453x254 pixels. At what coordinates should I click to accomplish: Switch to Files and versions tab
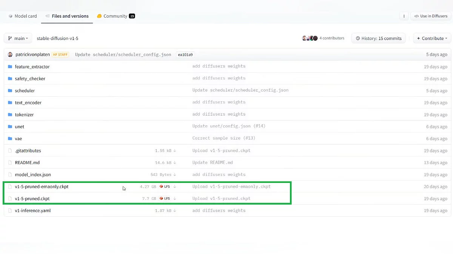67,16
